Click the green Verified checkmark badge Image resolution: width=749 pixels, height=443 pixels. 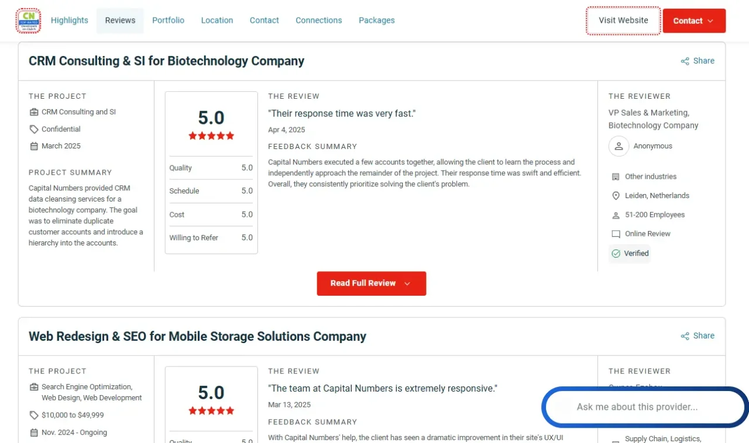pyautogui.click(x=616, y=254)
